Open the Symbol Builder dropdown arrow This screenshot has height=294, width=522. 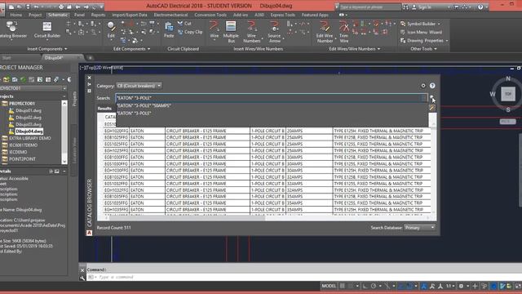[x=439, y=24]
